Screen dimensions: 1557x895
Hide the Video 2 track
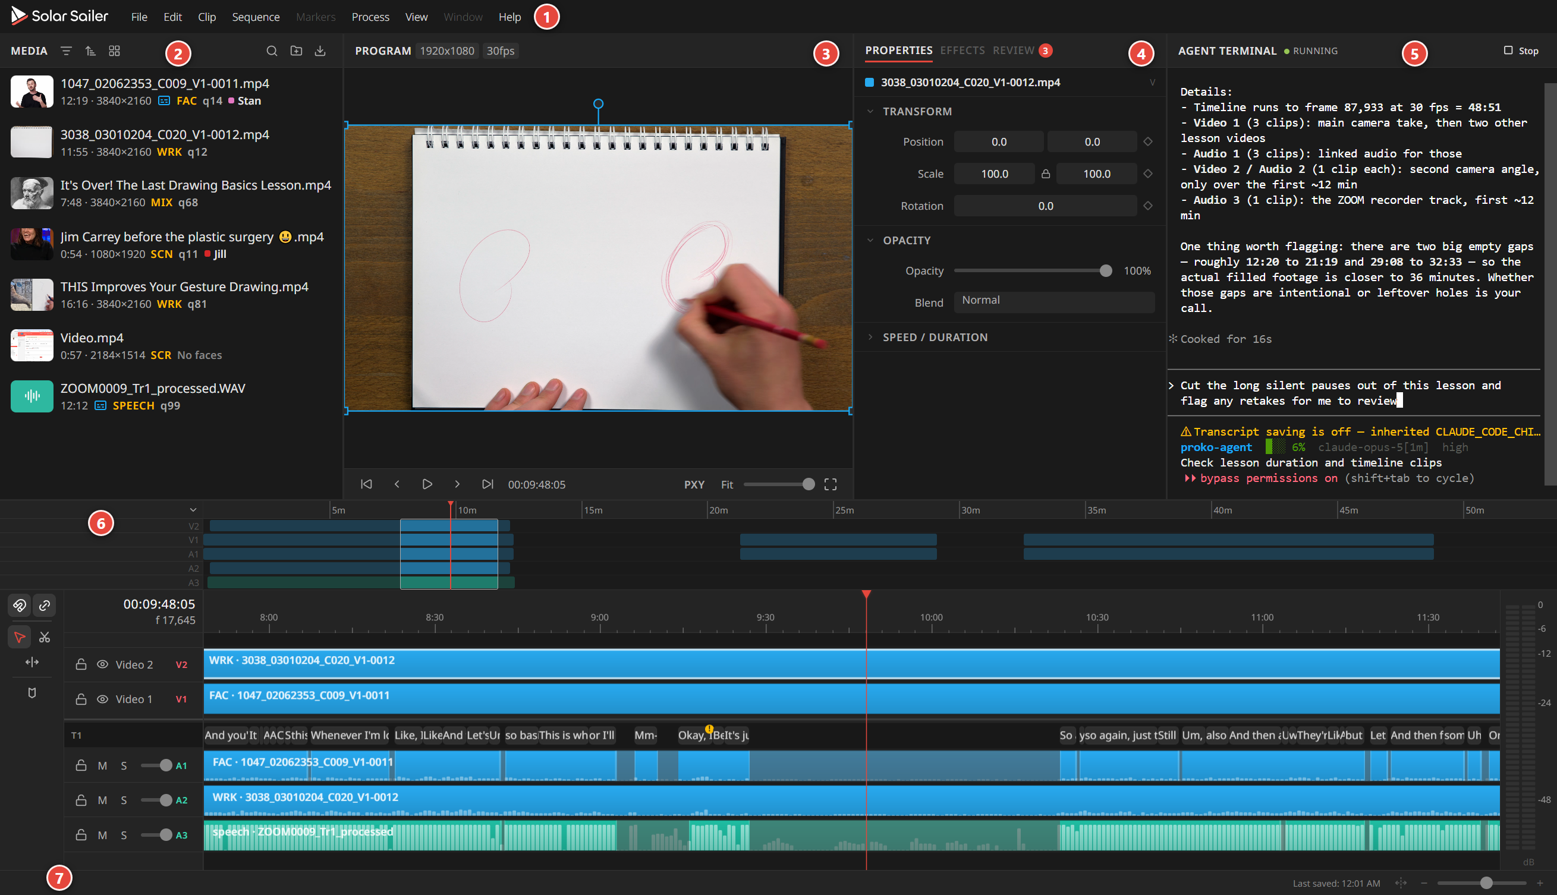(x=103, y=664)
